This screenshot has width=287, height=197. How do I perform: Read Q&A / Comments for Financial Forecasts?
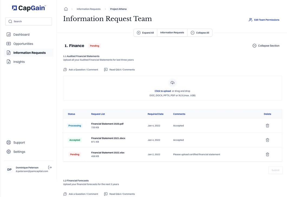119,194
